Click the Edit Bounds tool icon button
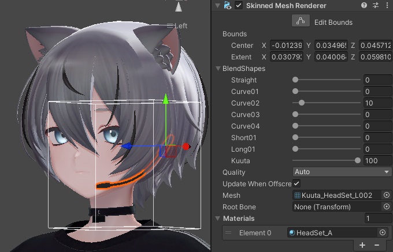The width and height of the screenshot is (393, 252). (301, 21)
